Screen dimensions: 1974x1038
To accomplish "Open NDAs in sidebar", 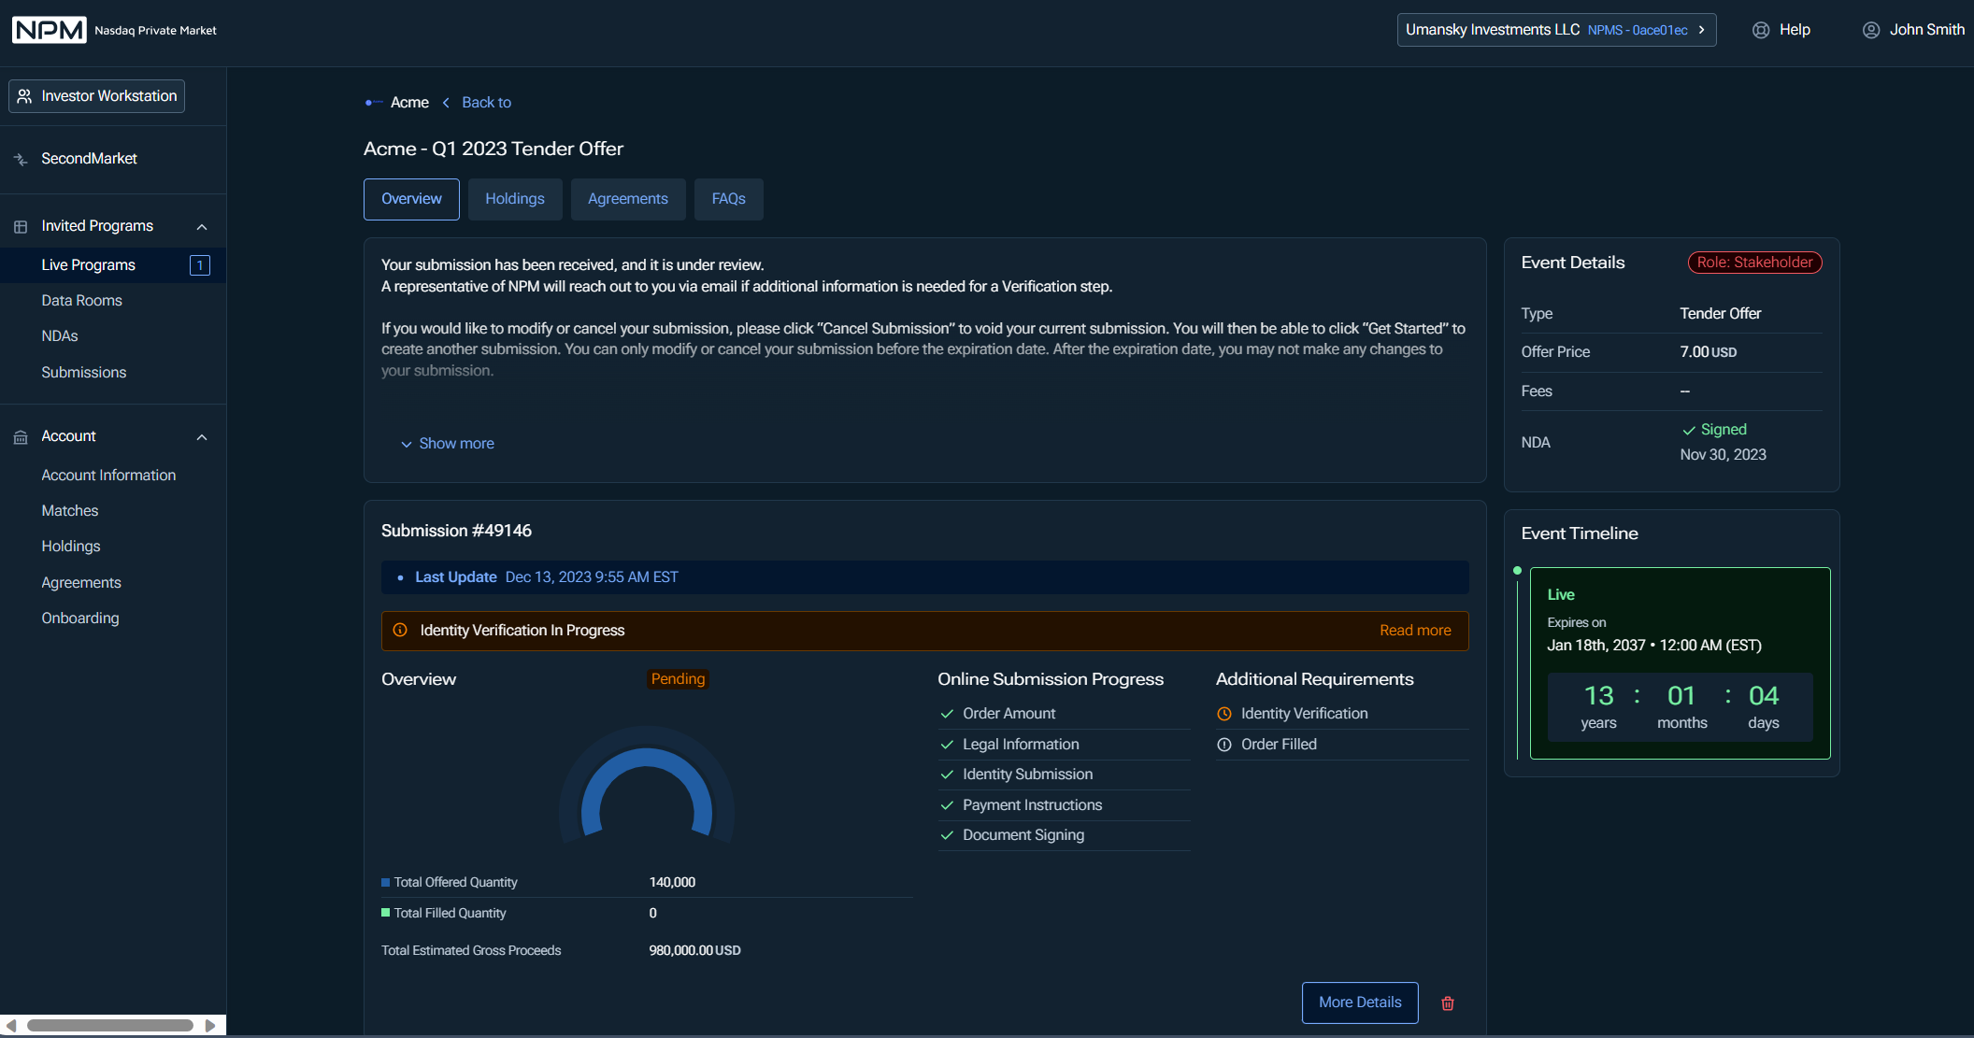I will [60, 336].
